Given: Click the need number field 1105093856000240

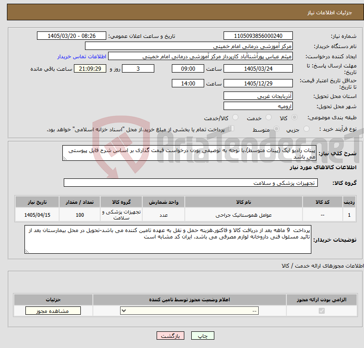Looking at the screenshot, I should coord(258,36).
